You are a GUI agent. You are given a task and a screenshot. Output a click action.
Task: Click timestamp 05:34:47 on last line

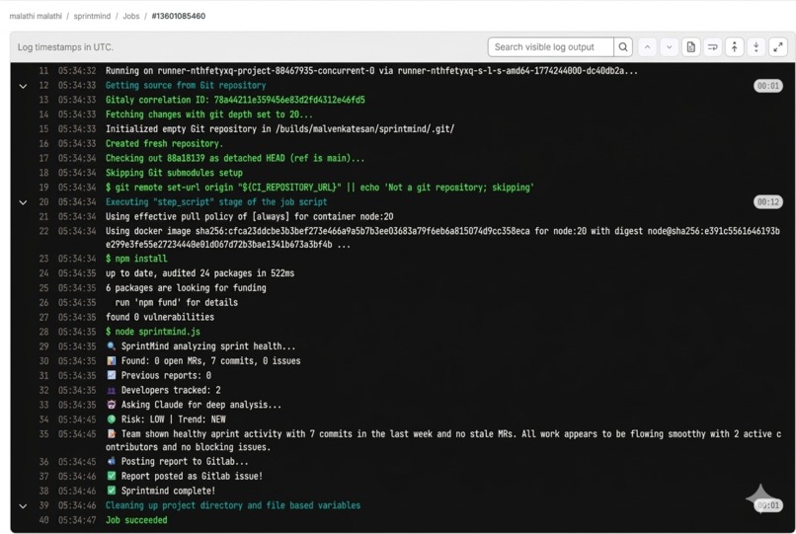77,520
